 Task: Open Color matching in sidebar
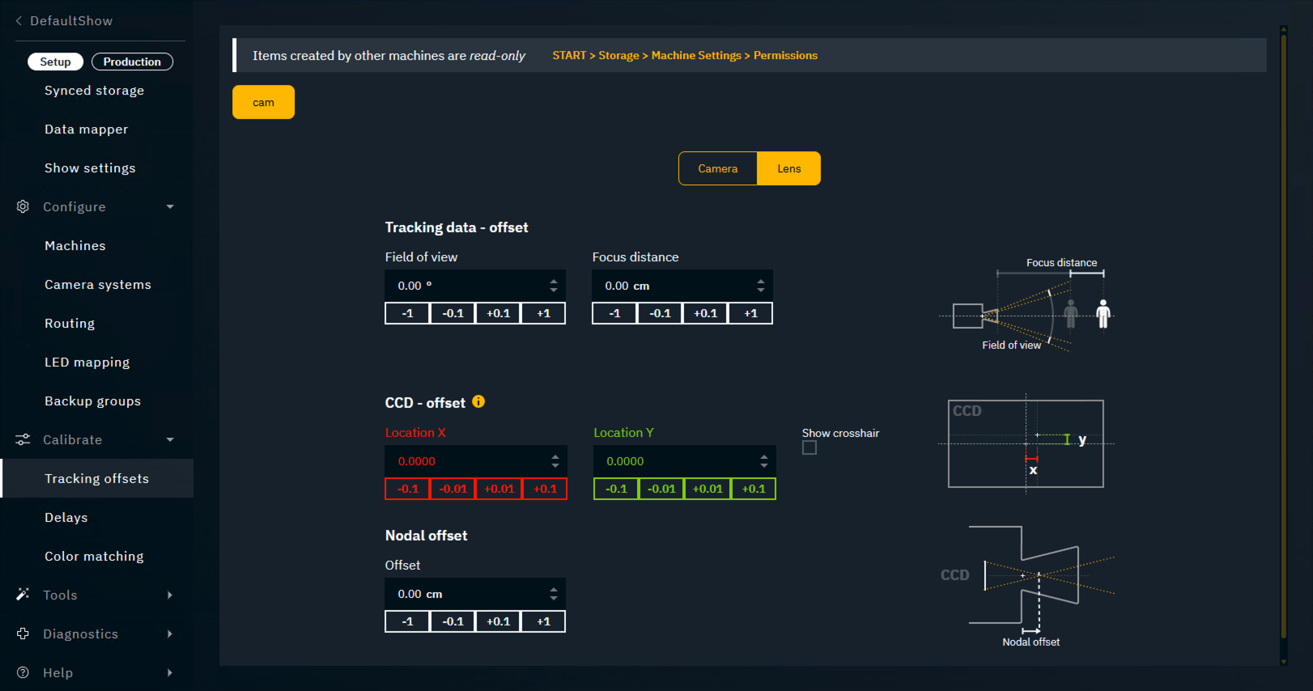[x=94, y=556]
